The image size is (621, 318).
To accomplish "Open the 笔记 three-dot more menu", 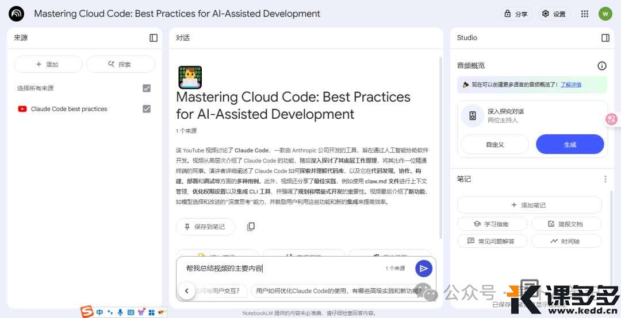I will pos(605,179).
